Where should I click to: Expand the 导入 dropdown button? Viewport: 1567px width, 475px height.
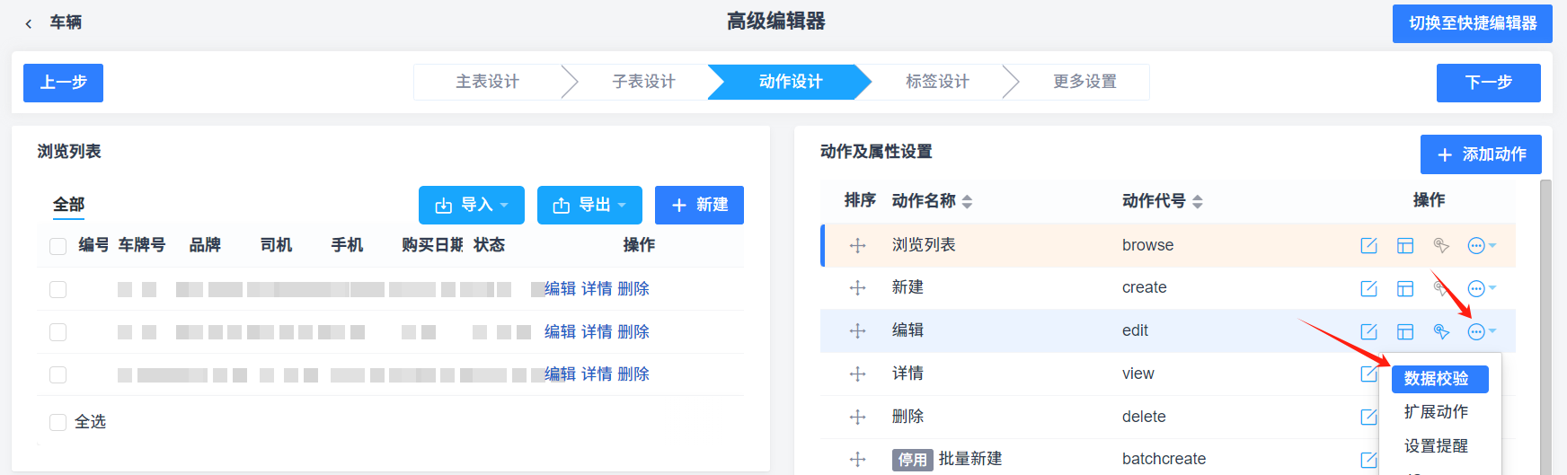472,205
